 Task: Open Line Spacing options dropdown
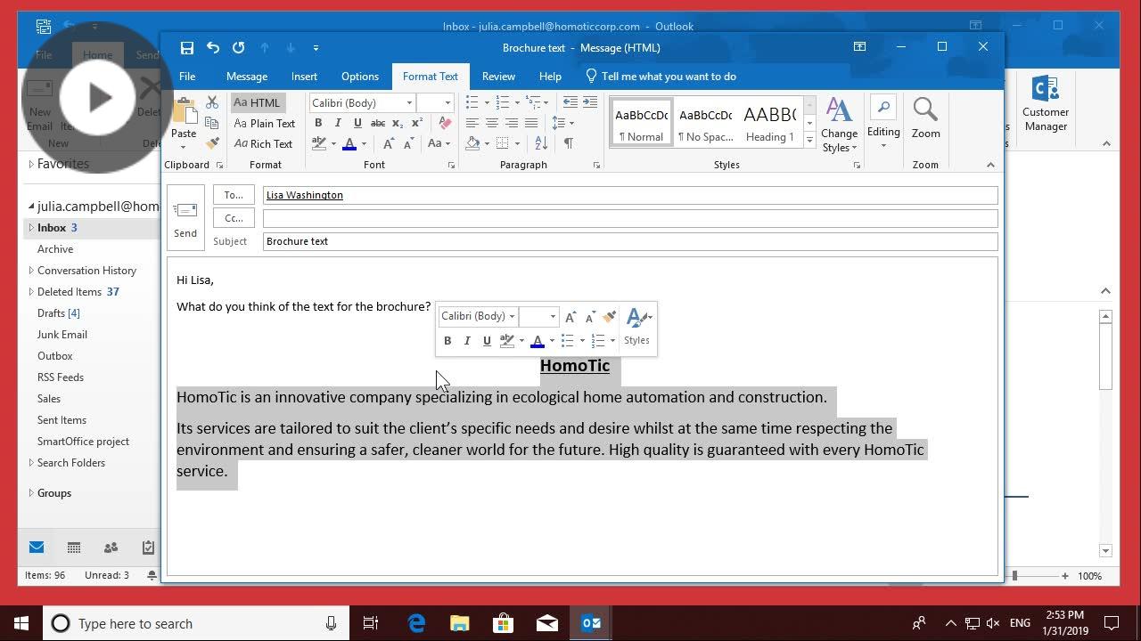pos(562,123)
